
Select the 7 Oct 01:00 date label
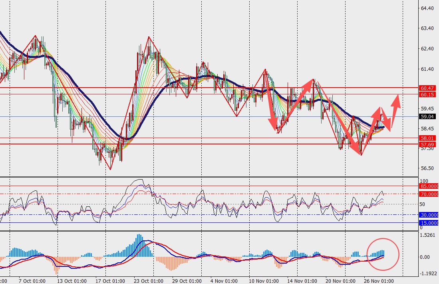(x=32, y=280)
